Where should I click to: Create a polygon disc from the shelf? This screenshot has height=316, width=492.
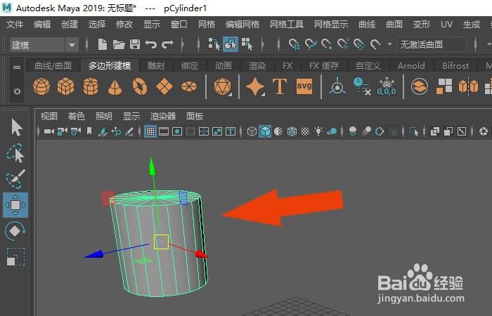tap(189, 86)
